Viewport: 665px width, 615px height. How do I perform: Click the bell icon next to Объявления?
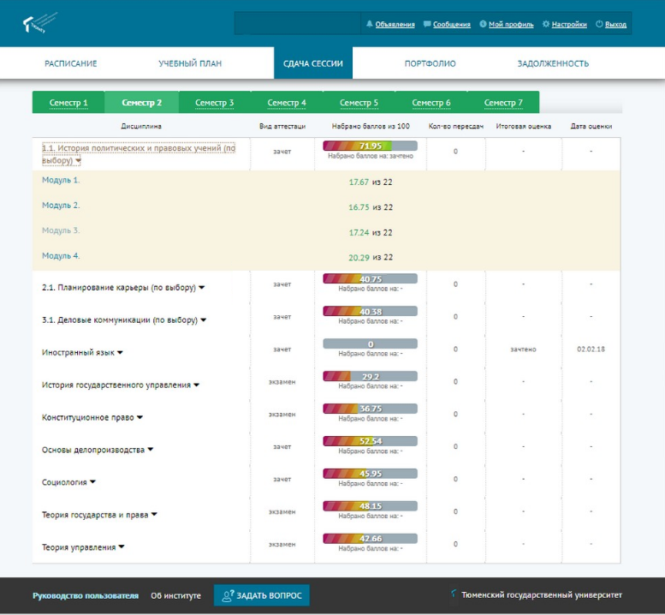[370, 25]
